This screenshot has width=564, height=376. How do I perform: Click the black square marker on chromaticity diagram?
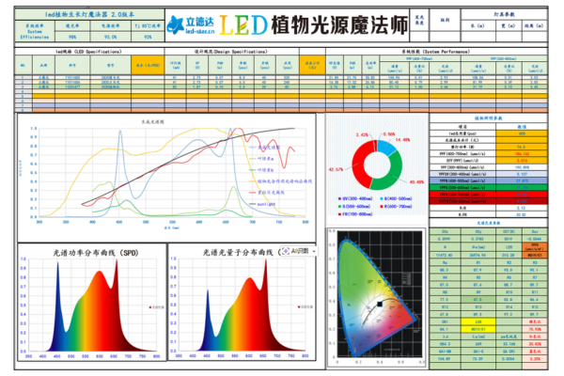[380, 304]
